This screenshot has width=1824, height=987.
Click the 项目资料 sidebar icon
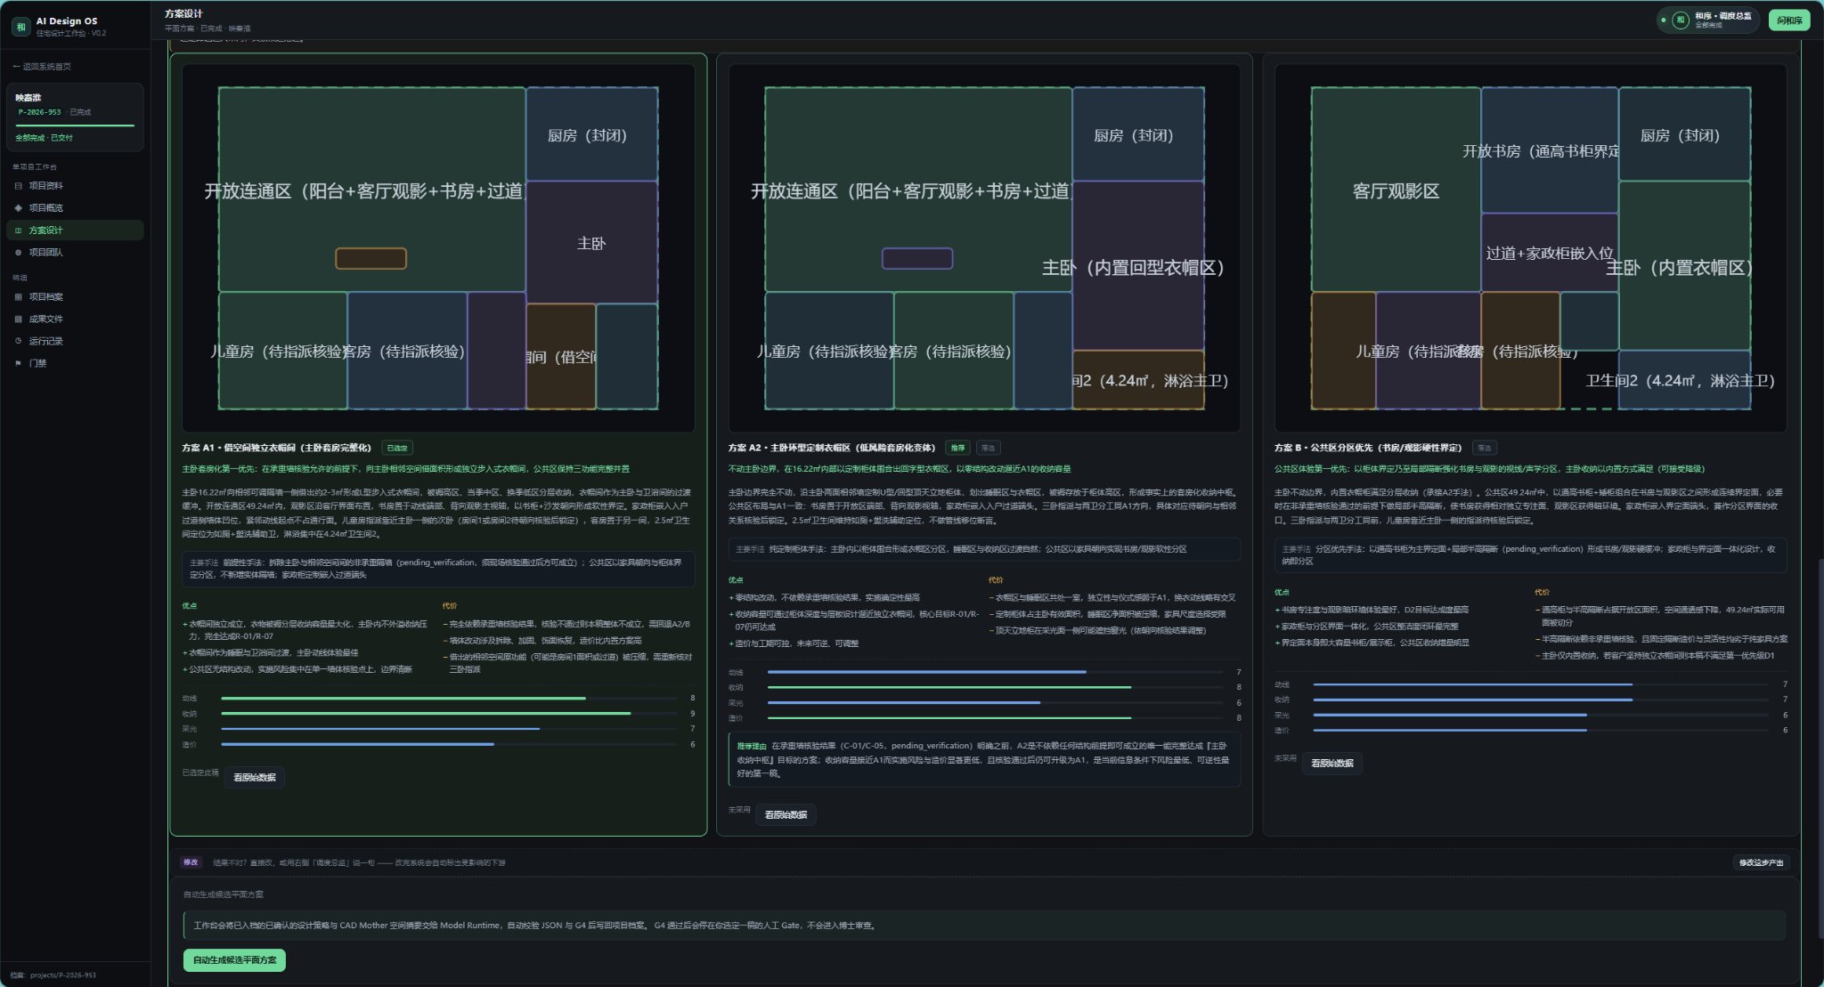18,186
